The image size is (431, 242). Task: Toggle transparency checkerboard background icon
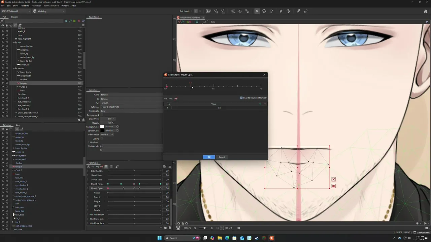(178, 228)
